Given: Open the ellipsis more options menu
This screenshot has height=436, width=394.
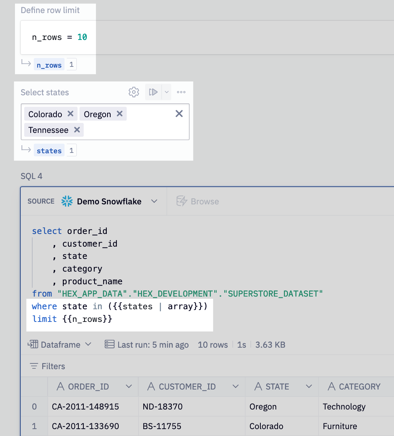Looking at the screenshot, I should pyautogui.click(x=181, y=92).
